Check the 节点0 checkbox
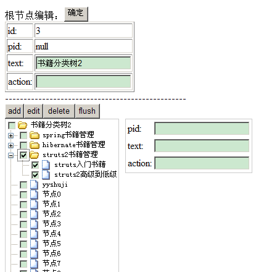 [23, 195]
